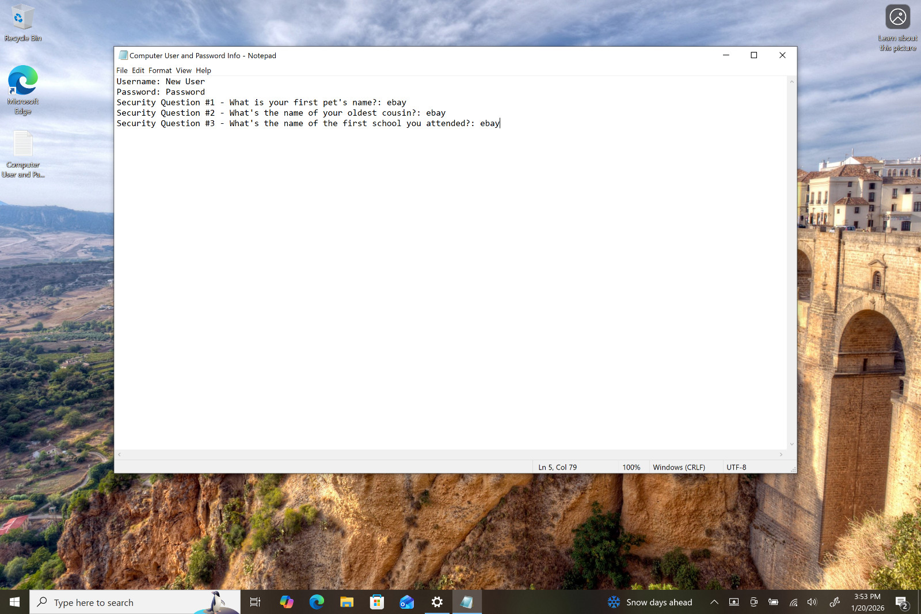Open the notification center icon
This screenshot has height=614, width=921.
(x=901, y=602)
